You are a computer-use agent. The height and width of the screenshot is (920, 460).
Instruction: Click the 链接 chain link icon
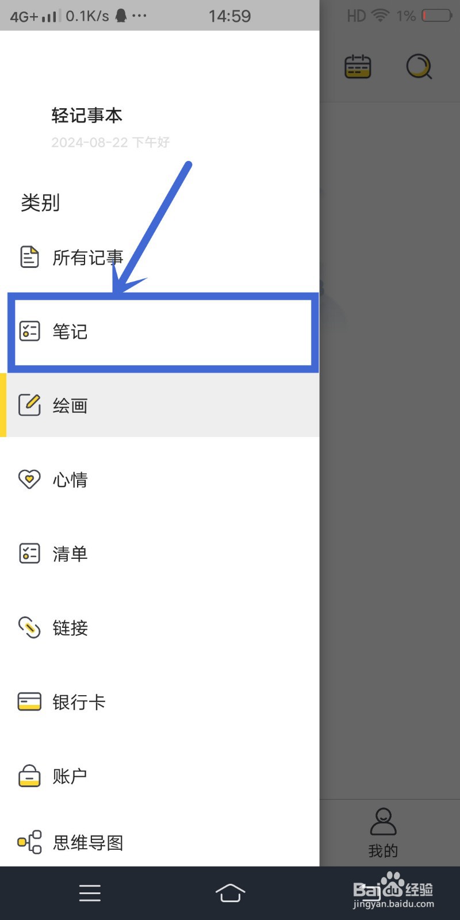[29, 627]
